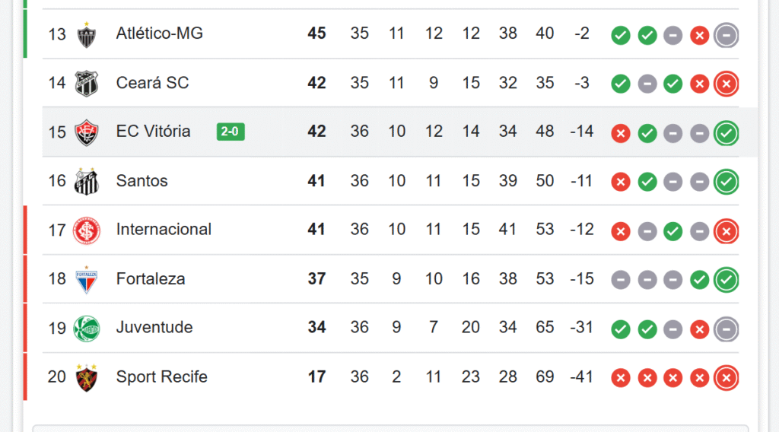Open the Internacional team link
The image size is (779, 432).
click(164, 230)
